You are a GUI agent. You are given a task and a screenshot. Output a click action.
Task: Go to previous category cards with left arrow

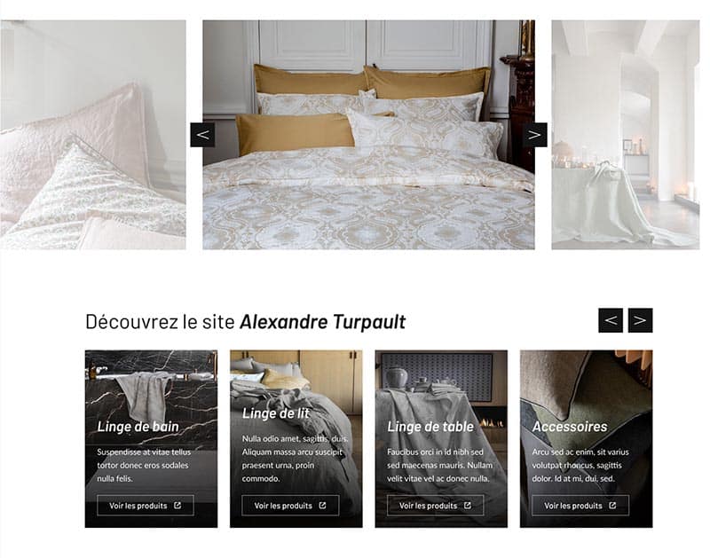pyautogui.click(x=610, y=320)
